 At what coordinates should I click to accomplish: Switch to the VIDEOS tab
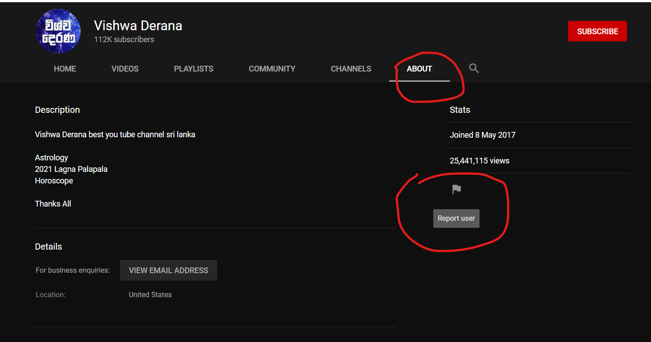point(125,69)
